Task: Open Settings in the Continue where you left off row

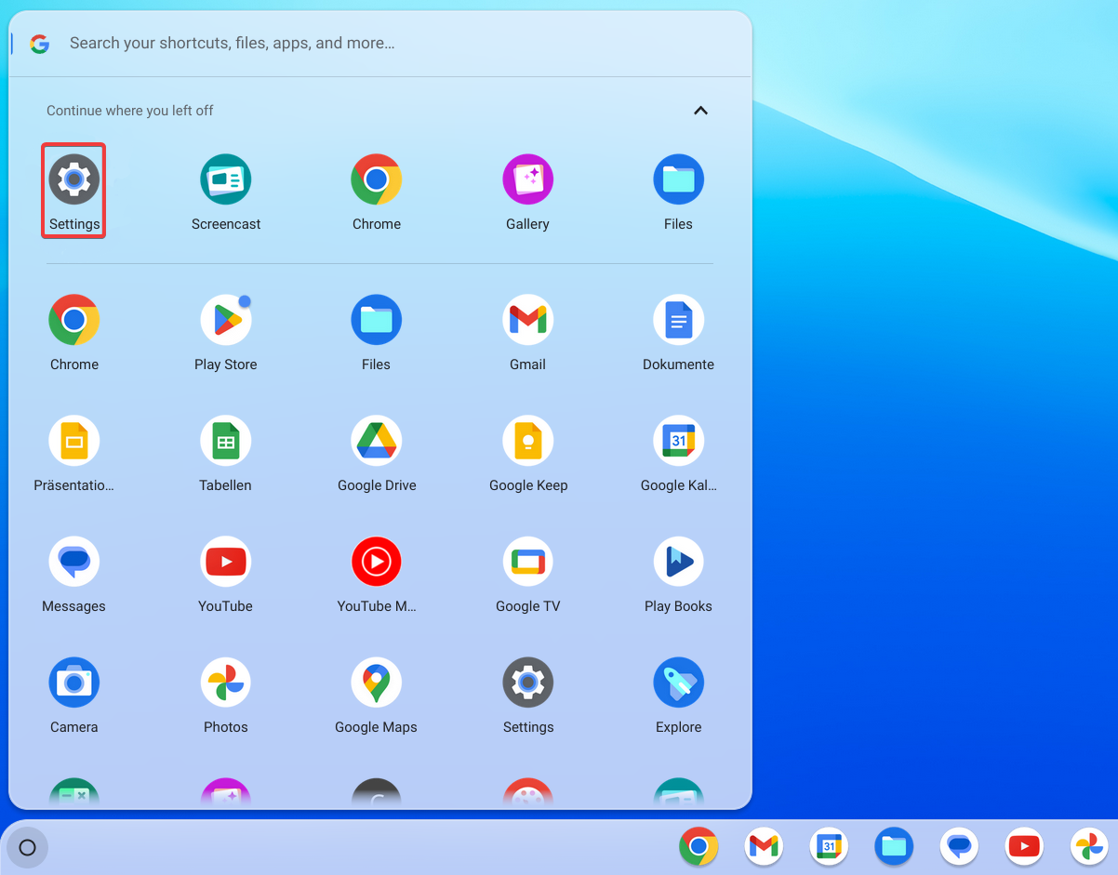Action: point(73,191)
